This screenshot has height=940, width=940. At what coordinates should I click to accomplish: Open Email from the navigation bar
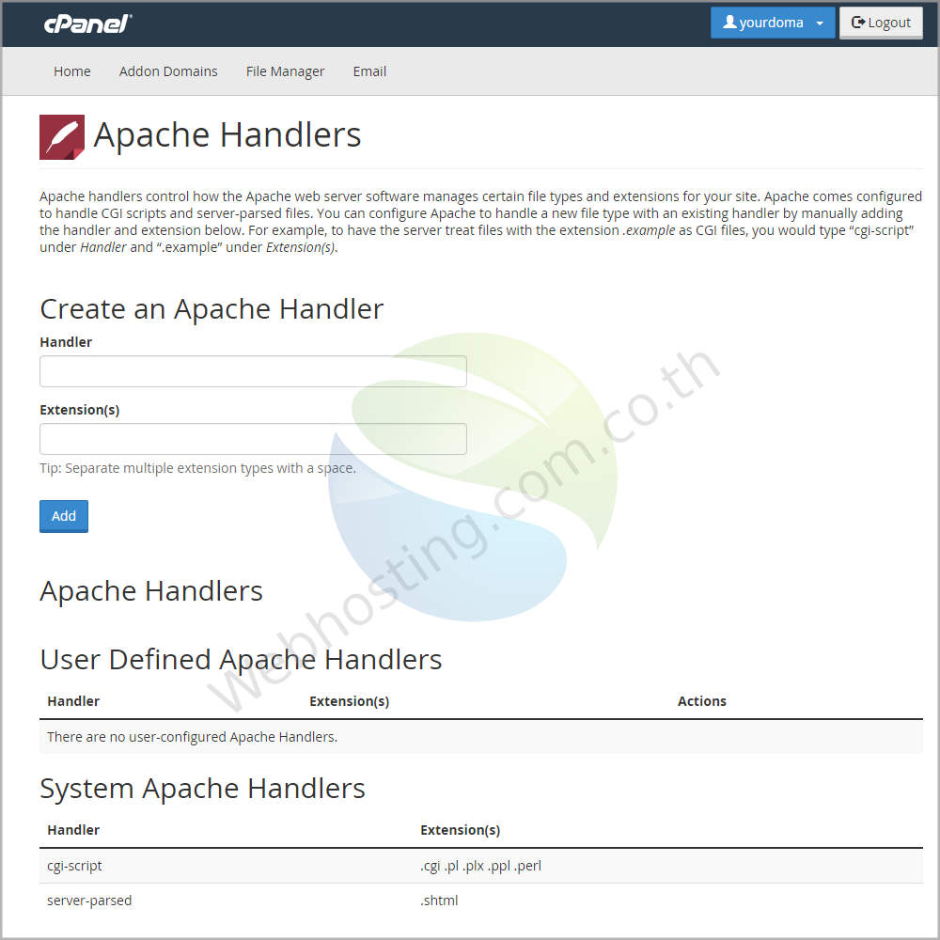tap(369, 70)
